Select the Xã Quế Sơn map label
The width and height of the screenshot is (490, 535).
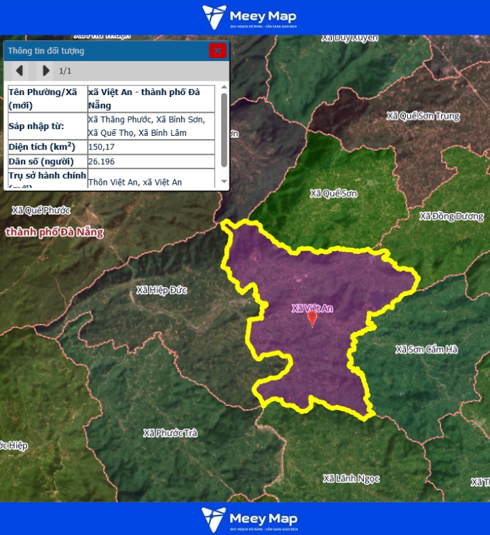[x=333, y=193]
